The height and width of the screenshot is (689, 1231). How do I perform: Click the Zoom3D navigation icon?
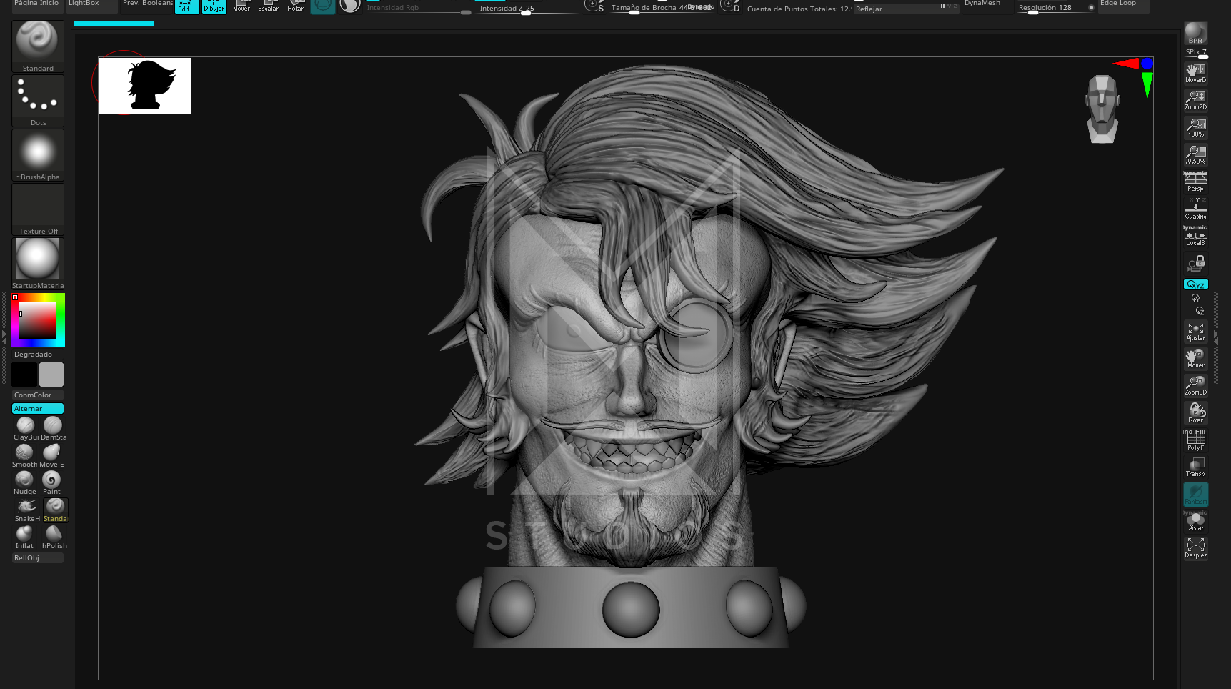(1195, 385)
